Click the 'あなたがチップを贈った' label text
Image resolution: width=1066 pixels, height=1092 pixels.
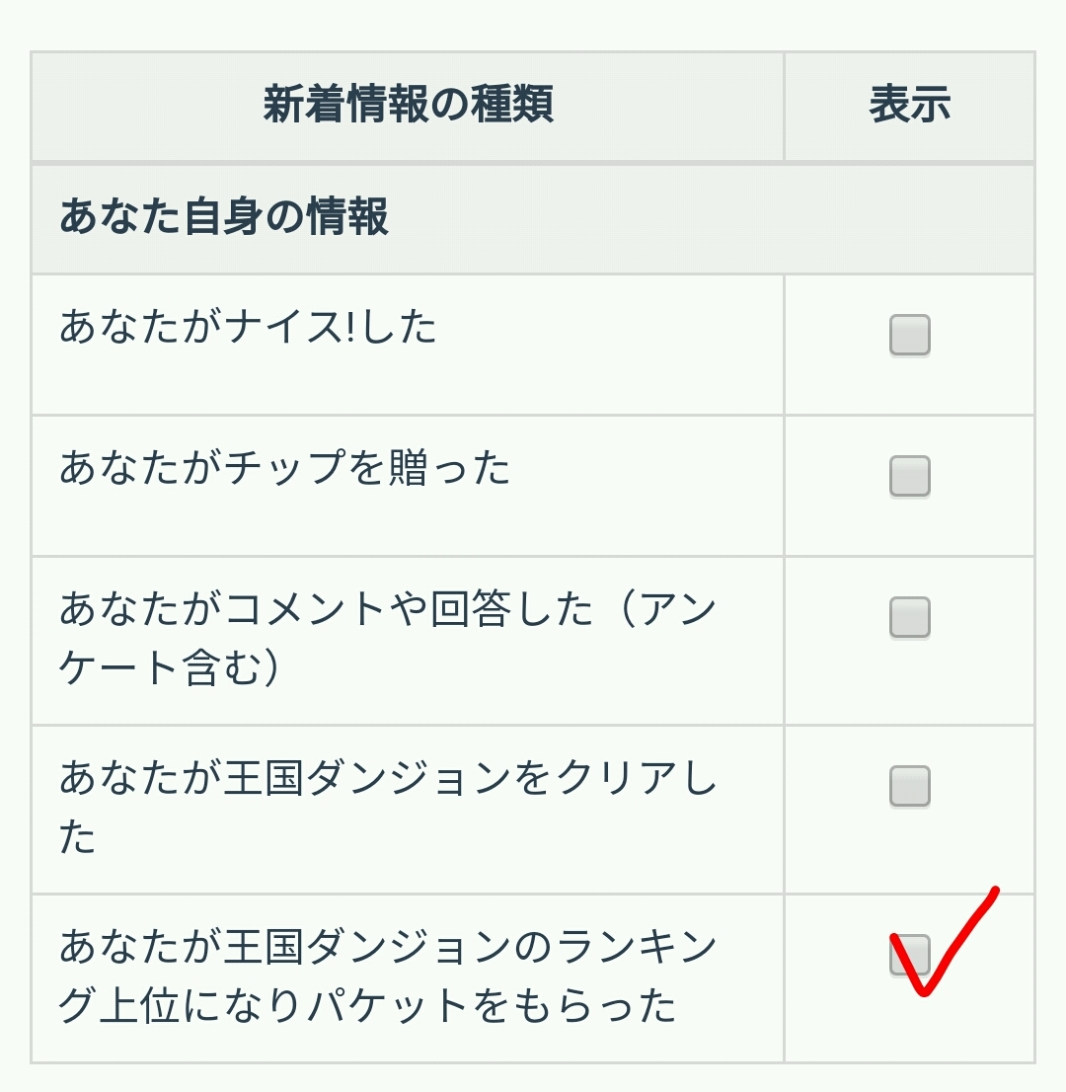pos(284,468)
